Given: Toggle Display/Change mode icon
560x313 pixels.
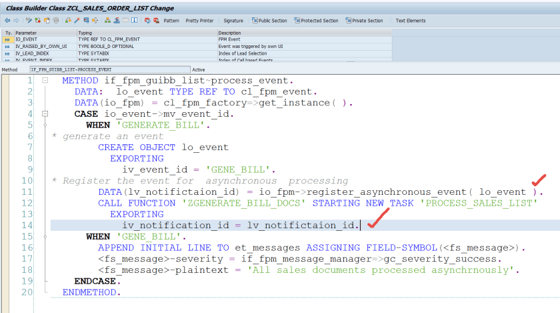Looking at the screenshot, I should [29, 21].
